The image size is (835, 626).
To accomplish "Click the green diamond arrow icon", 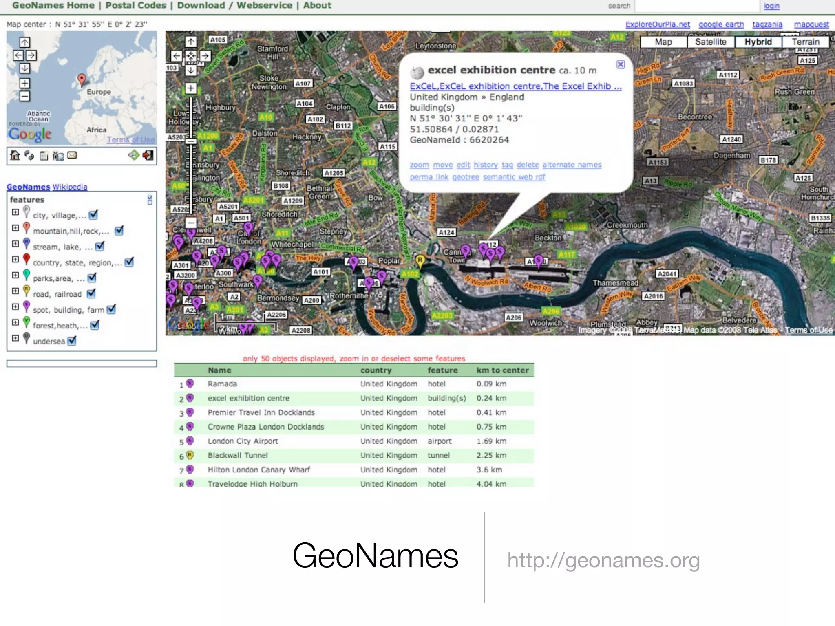I will [134, 155].
